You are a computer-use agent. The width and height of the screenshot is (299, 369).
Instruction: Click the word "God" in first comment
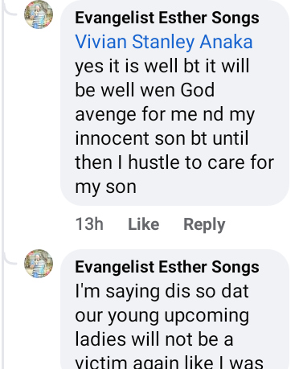pos(198,90)
